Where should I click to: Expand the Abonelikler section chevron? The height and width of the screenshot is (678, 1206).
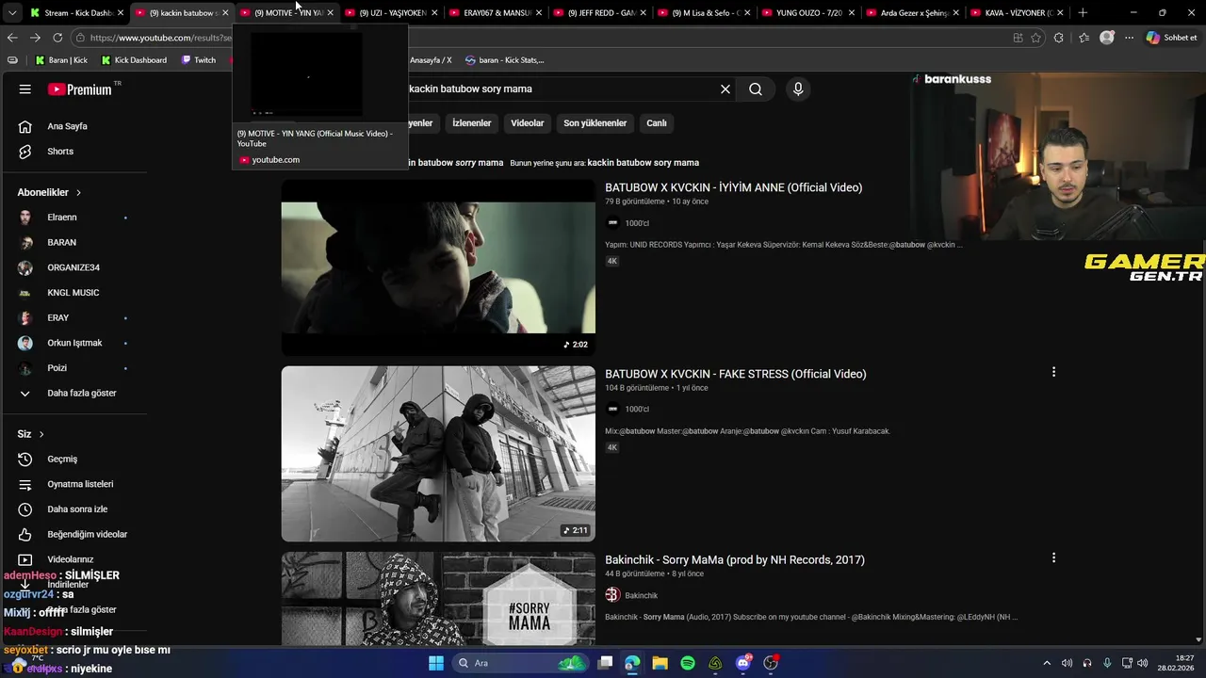(x=78, y=192)
